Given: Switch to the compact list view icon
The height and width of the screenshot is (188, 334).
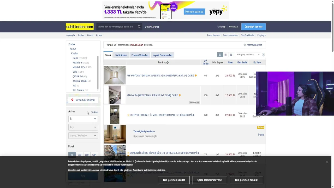Looking at the screenshot, I should [x=225, y=55].
